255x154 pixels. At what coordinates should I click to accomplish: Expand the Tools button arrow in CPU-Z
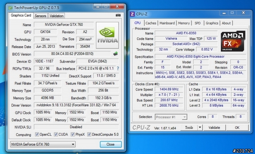(x=200, y=128)
